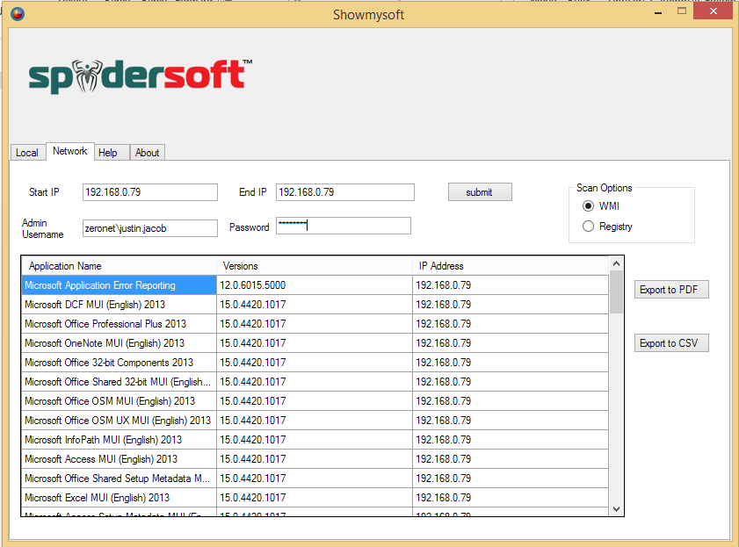This screenshot has height=547, width=739.
Task: Click the version cell for Excel MUI
Action: [315, 498]
